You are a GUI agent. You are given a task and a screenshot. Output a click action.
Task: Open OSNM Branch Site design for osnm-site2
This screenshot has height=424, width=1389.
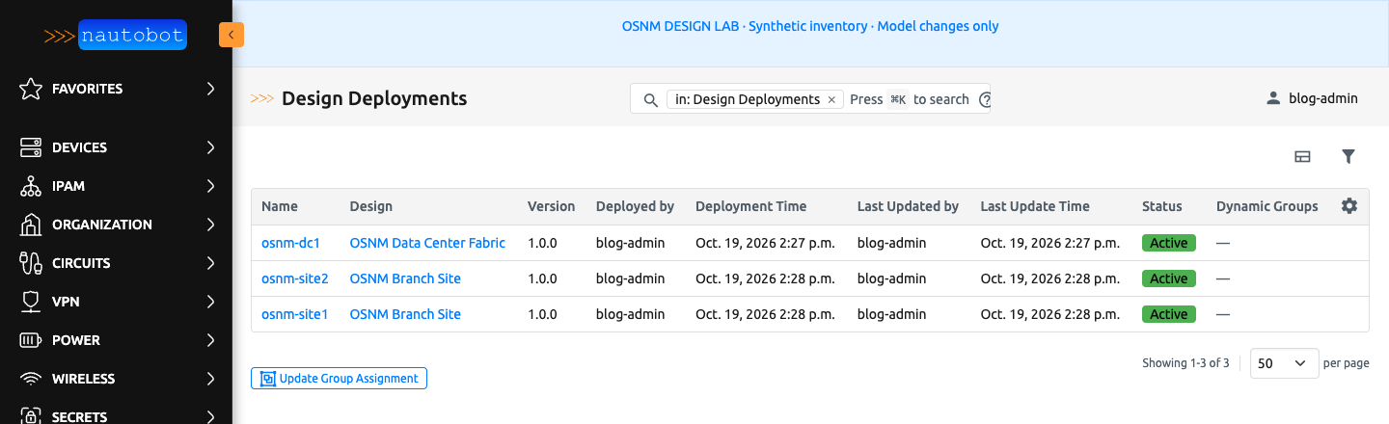(x=405, y=278)
